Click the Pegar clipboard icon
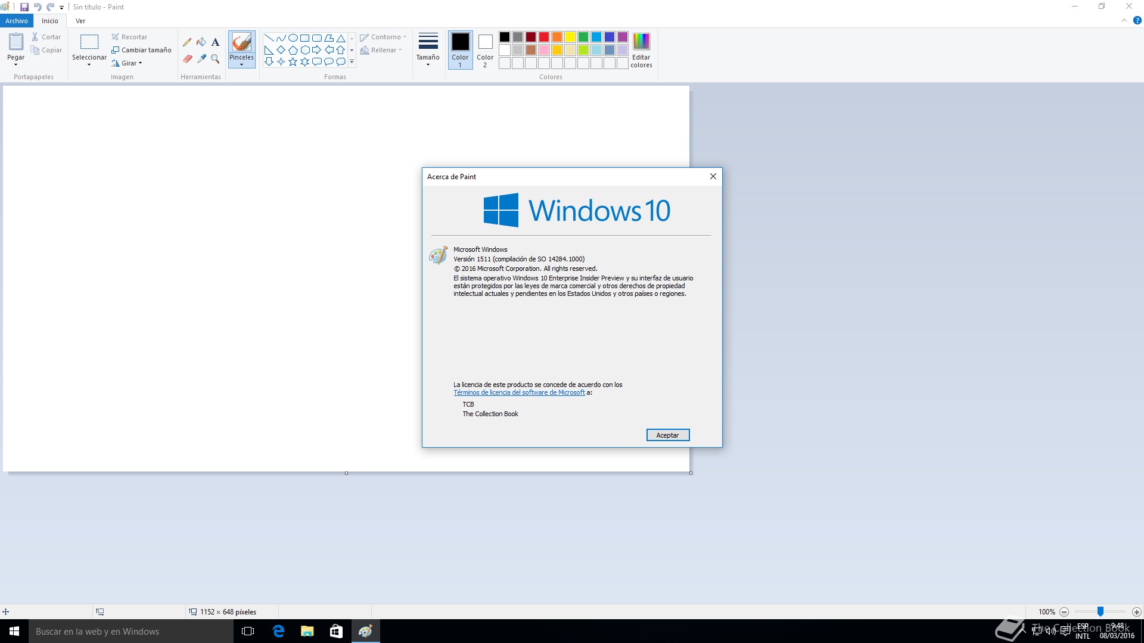The image size is (1144, 643). point(16,42)
